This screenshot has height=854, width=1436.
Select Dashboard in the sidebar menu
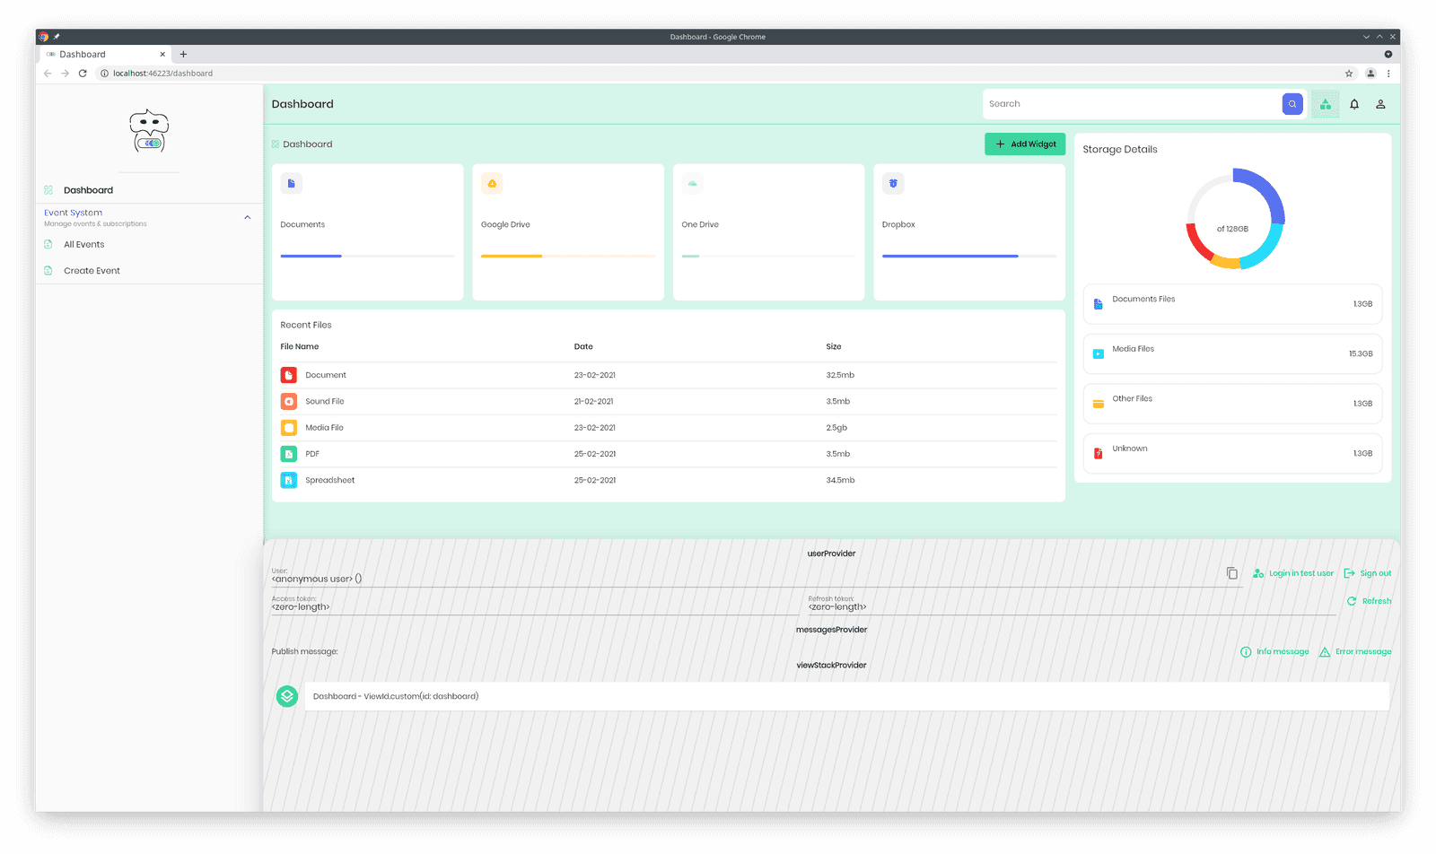click(x=87, y=189)
